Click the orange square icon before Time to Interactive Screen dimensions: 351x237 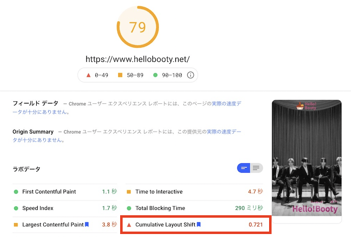[x=129, y=192]
